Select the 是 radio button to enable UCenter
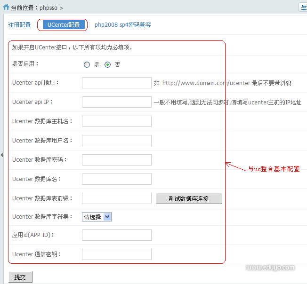 [x=87, y=65]
